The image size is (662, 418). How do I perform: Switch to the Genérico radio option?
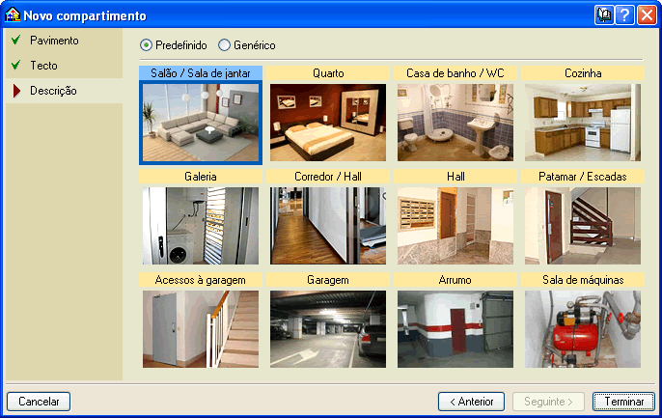pos(225,45)
